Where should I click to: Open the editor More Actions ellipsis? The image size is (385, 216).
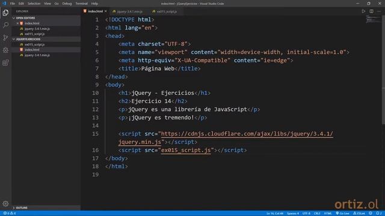pyautogui.click(x=379, y=11)
